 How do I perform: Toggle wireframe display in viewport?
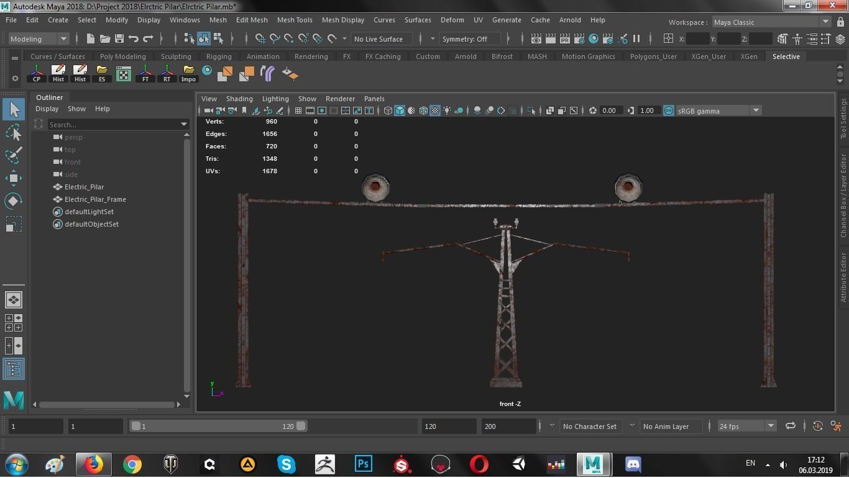coord(388,110)
